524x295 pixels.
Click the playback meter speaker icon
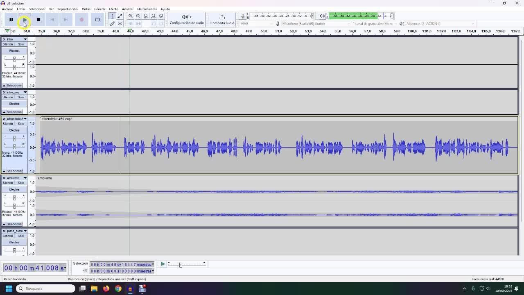click(322, 16)
